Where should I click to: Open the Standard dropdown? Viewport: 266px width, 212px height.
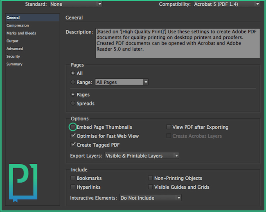(76, 4)
